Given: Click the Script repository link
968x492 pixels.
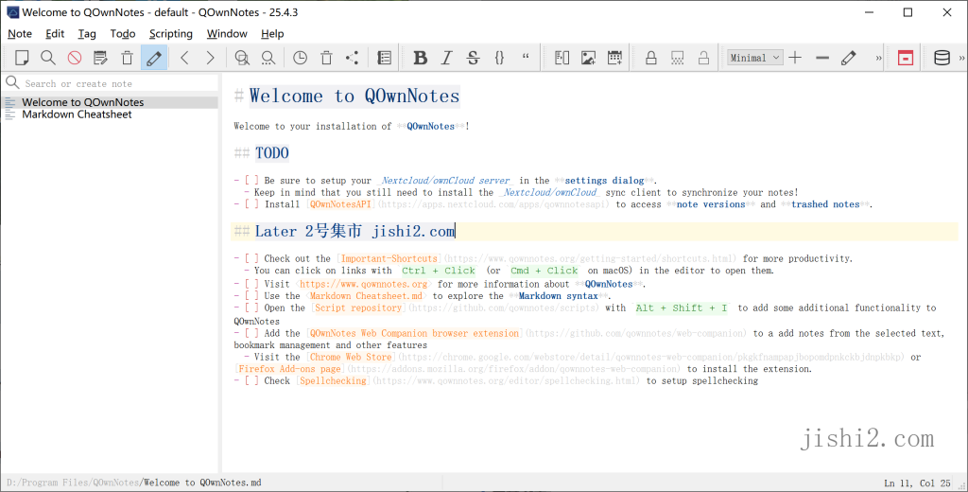Looking at the screenshot, I should tap(358, 307).
